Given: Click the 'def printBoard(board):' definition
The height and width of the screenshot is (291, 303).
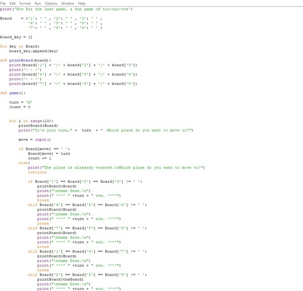Looking at the screenshot, I should [25, 60].
